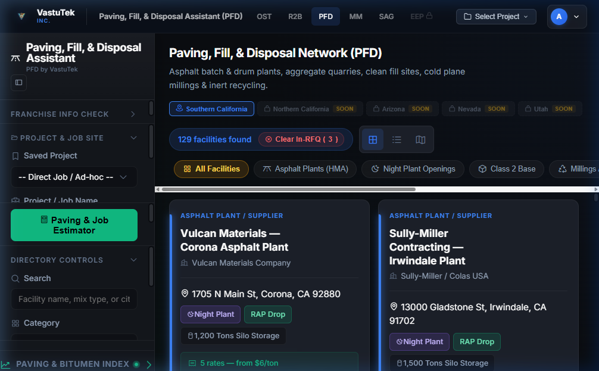Click Clear In-RFQ ( 3 ) button
This screenshot has width=599, height=371.
(301, 139)
